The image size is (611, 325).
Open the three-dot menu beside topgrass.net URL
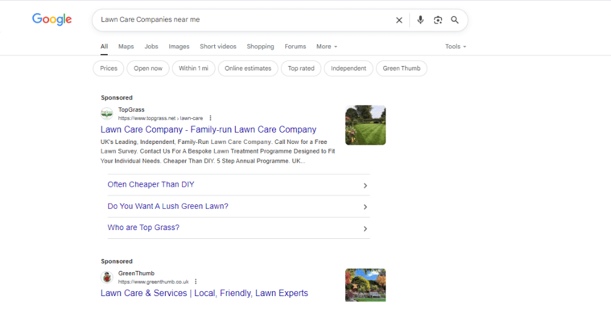210,118
